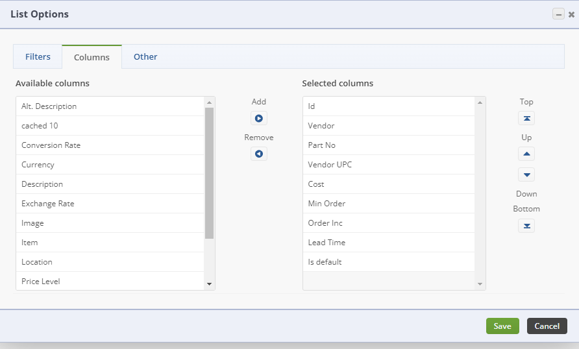Minimize the List Options dialog

tap(558, 14)
